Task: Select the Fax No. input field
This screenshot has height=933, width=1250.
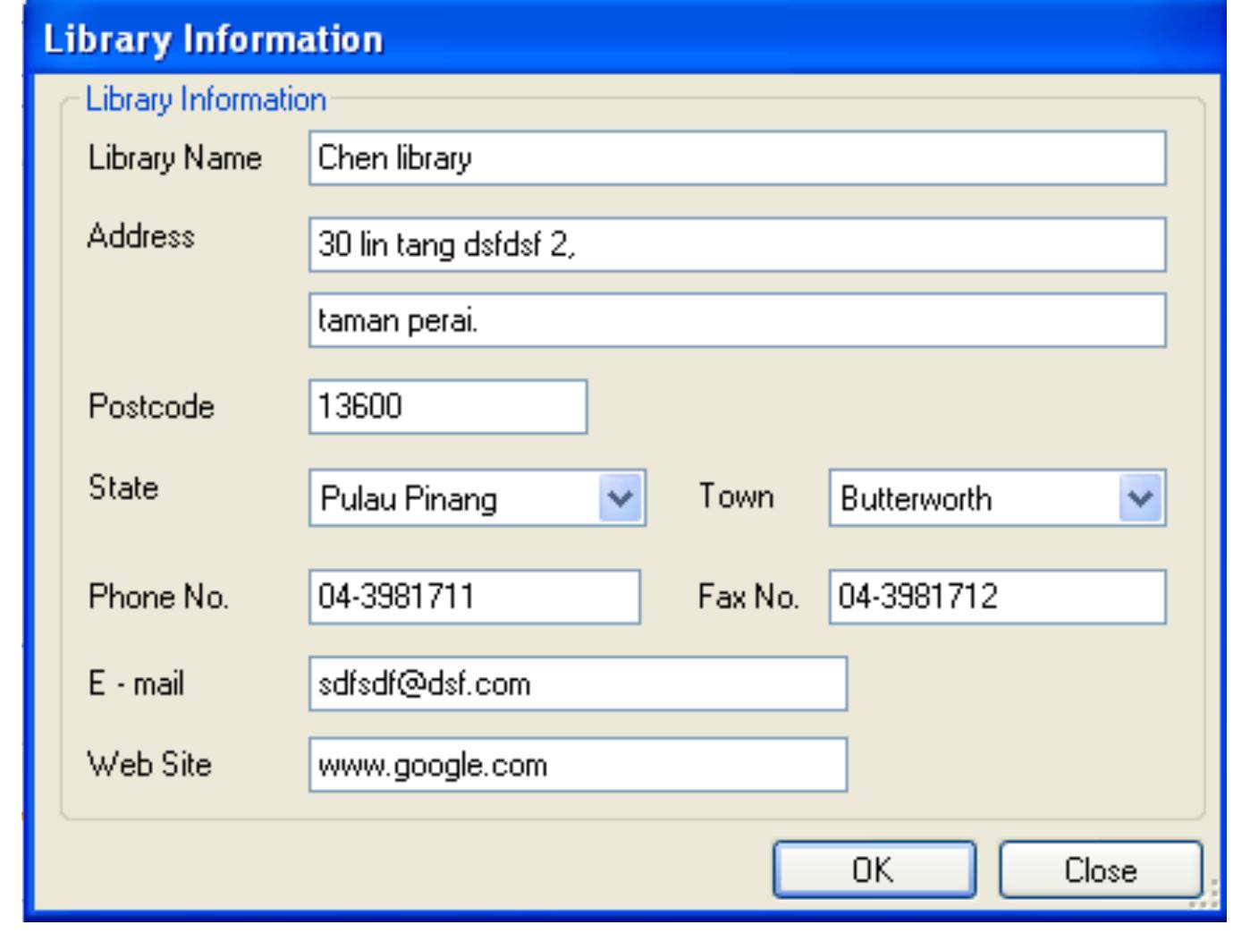Action: tap(997, 597)
